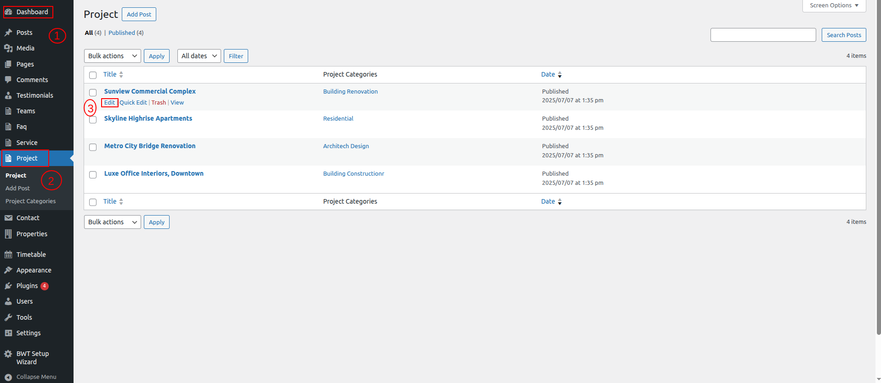Image resolution: width=881 pixels, height=383 pixels.
Task: Click the Appearance paintbrush icon
Action: [8, 270]
